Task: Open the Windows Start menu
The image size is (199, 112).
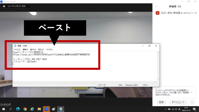Action: pos(3,109)
